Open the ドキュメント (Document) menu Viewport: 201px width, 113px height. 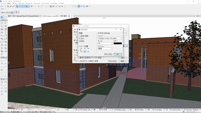(x=29, y=3)
